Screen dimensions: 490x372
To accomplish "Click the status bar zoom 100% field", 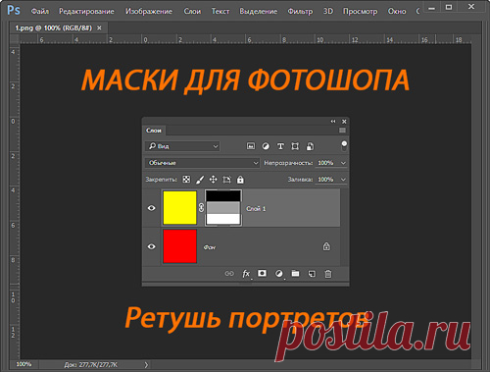I will [x=24, y=364].
